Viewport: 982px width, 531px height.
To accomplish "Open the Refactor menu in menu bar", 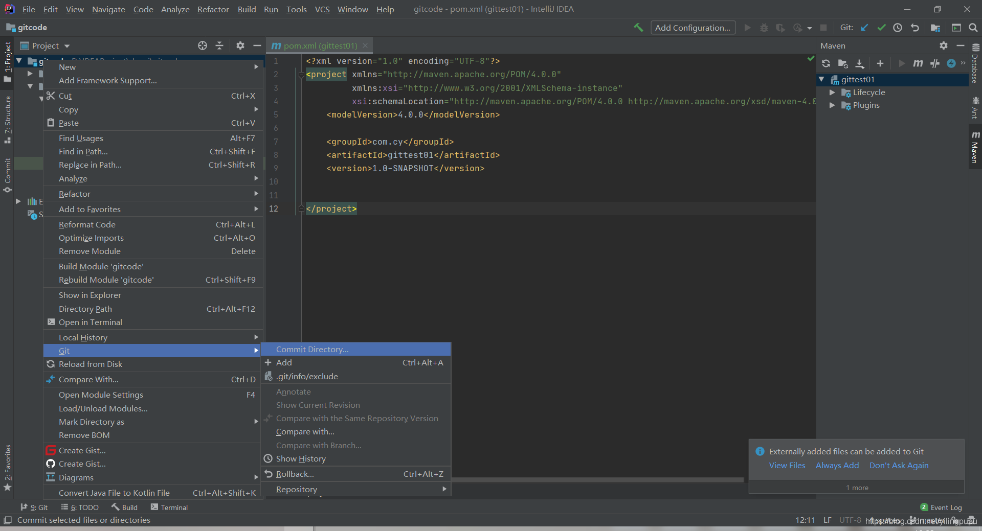I will pyautogui.click(x=213, y=9).
